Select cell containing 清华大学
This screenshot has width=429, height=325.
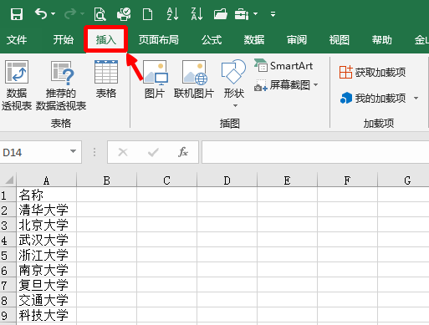[x=46, y=210]
